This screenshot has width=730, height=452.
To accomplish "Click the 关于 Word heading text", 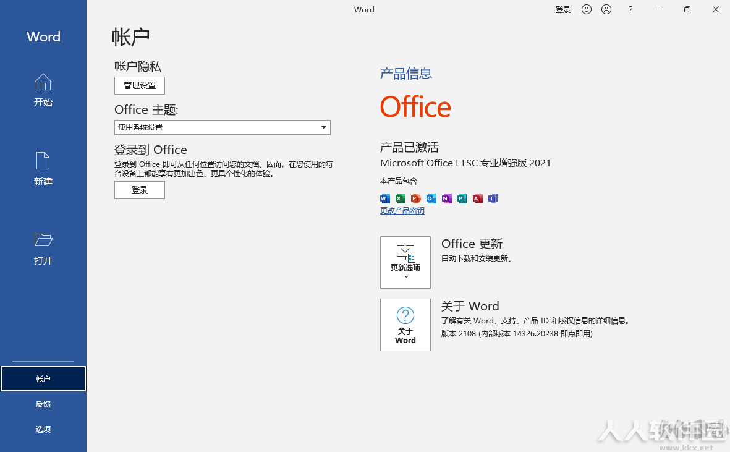I will coord(470,306).
